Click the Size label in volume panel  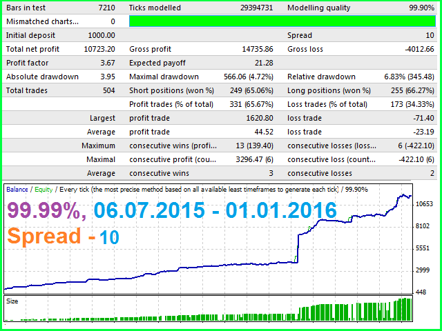pyautogui.click(x=12, y=301)
